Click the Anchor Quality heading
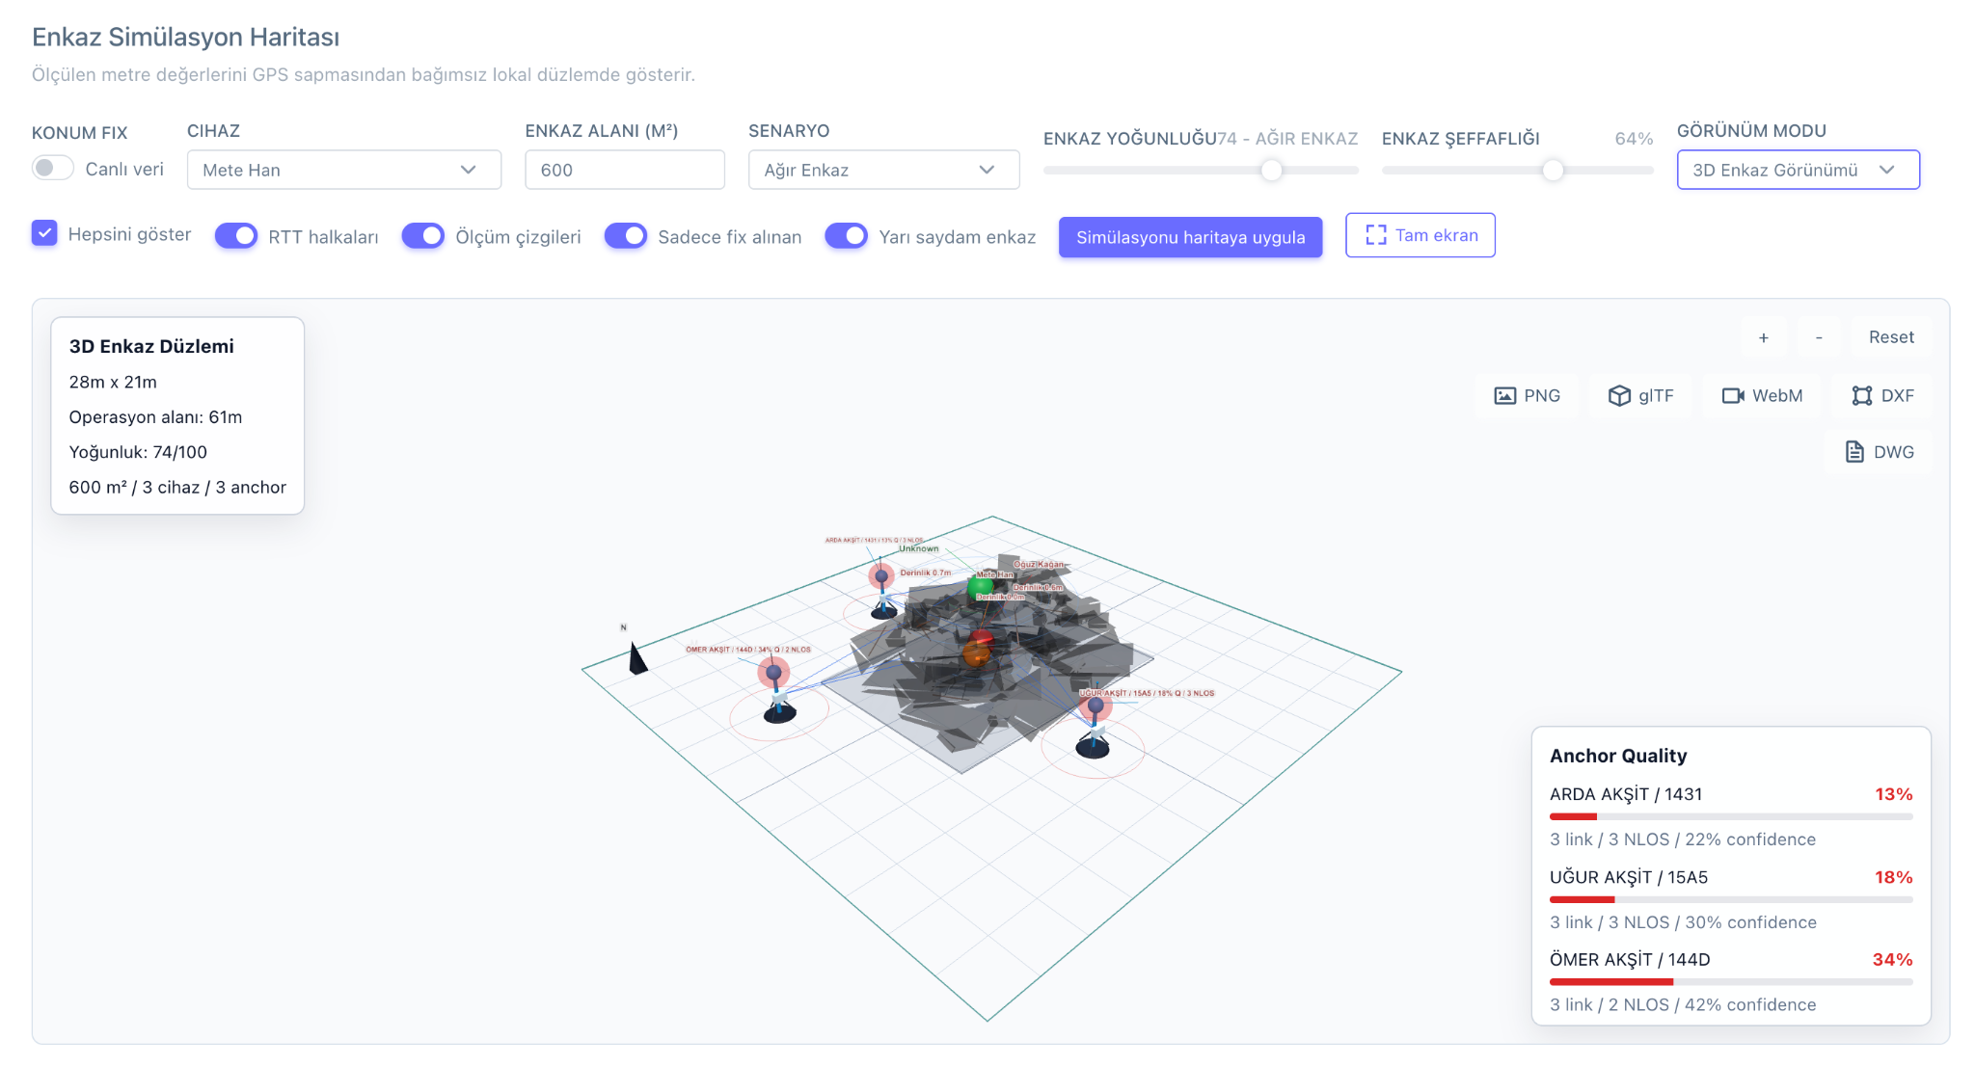The image size is (1975, 1066). point(1618,756)
